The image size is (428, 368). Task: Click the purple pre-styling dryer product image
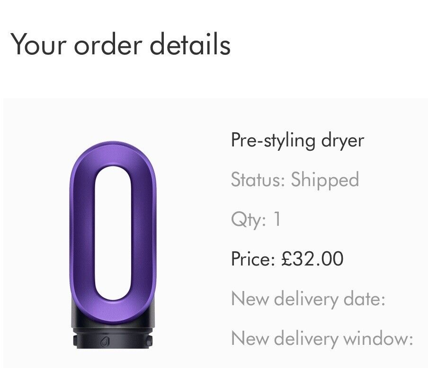point(113,245)
